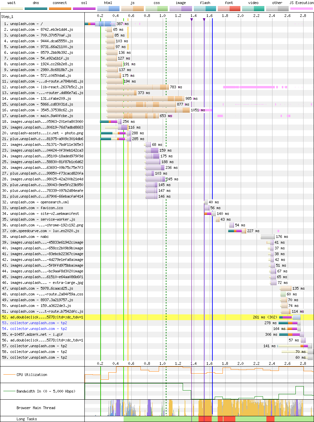Screen dimensions: 314x422
Task: Click the magenta ssl legend bar
Action: [84, 8]
